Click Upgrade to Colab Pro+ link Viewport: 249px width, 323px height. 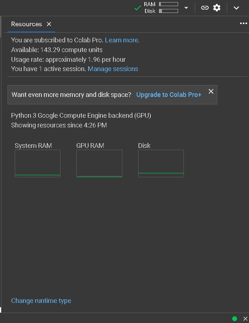169,94
